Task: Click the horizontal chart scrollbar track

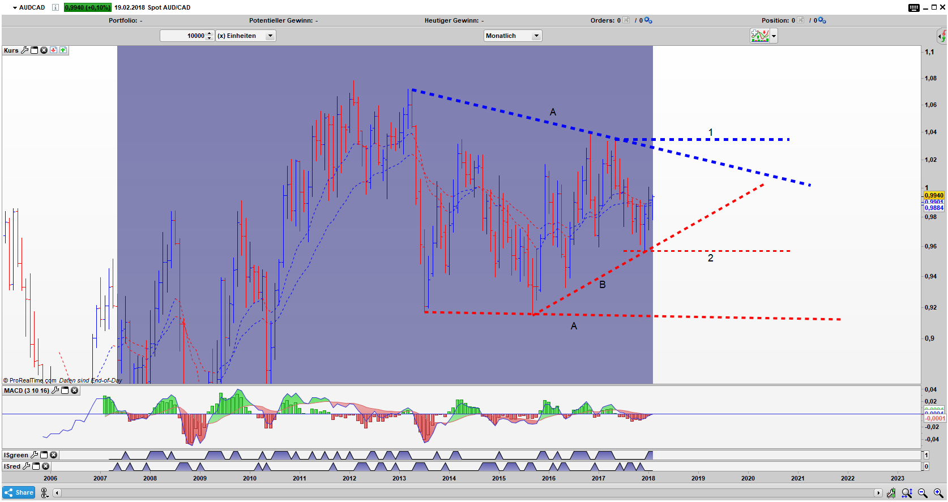Action: click(468, 493)
